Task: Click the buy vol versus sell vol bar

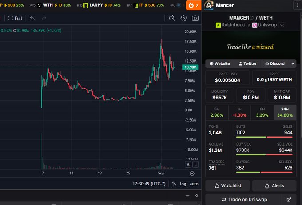Action: [264, 154]
